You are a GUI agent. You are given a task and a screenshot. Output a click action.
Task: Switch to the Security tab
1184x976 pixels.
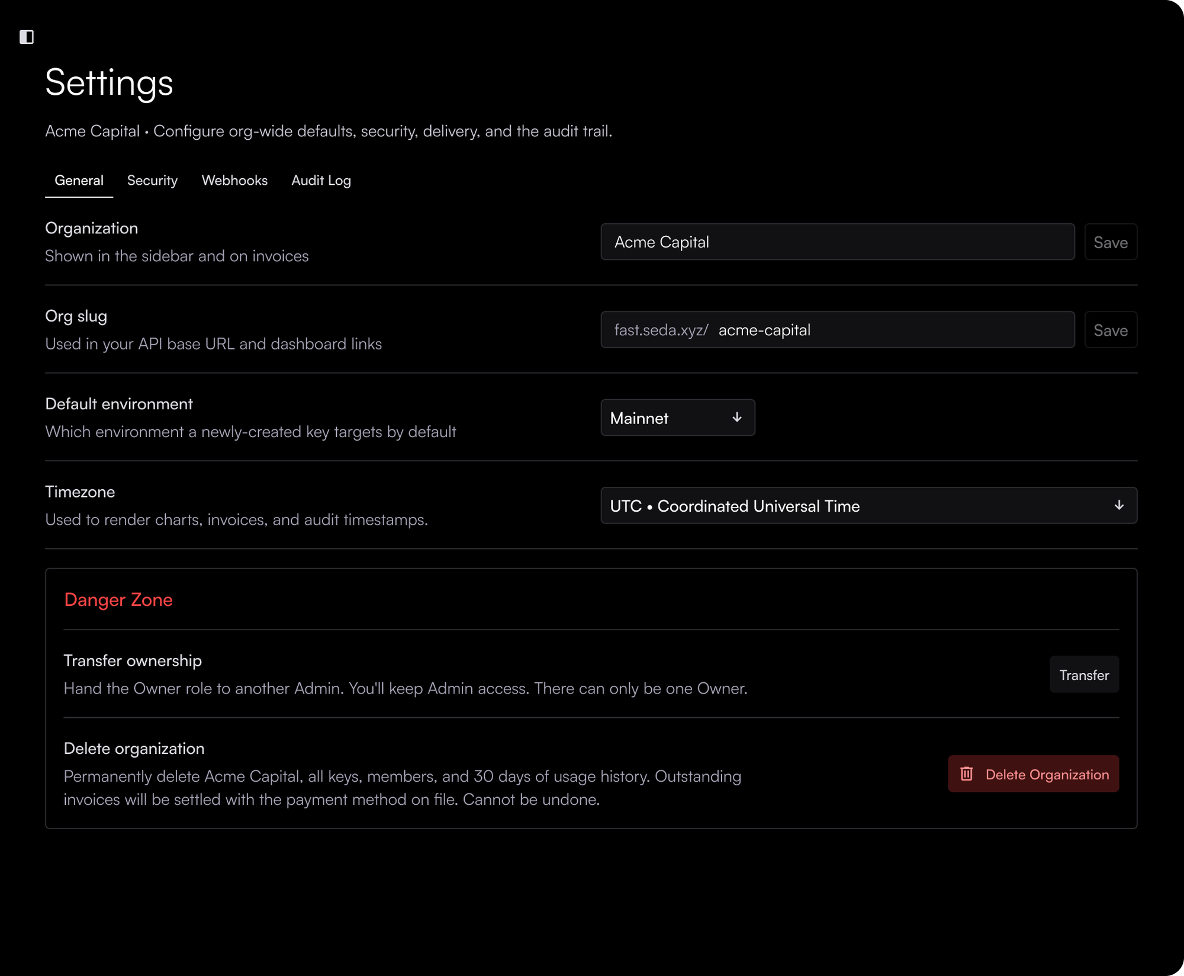pos(152,180)
